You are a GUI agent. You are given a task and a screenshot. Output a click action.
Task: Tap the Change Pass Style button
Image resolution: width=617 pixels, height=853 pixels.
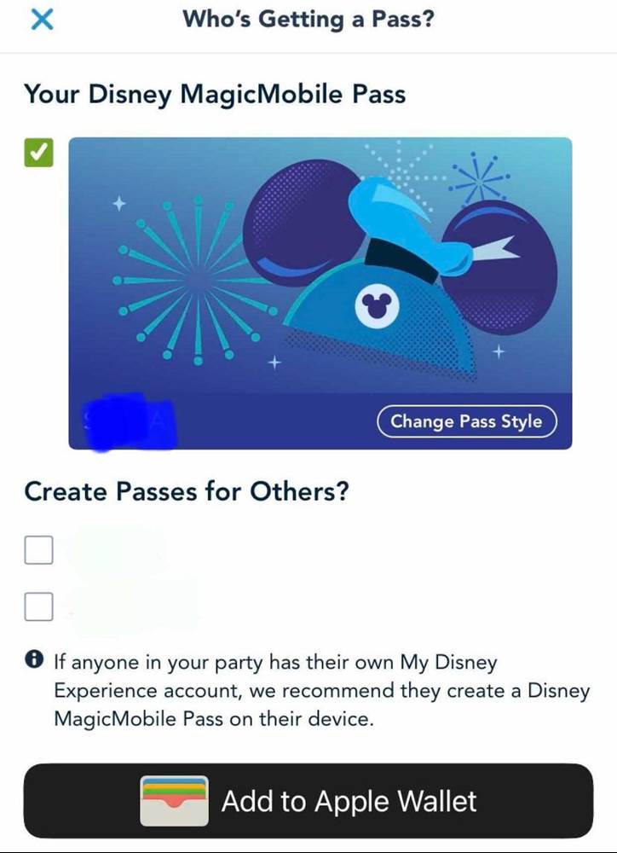point(466,421)
